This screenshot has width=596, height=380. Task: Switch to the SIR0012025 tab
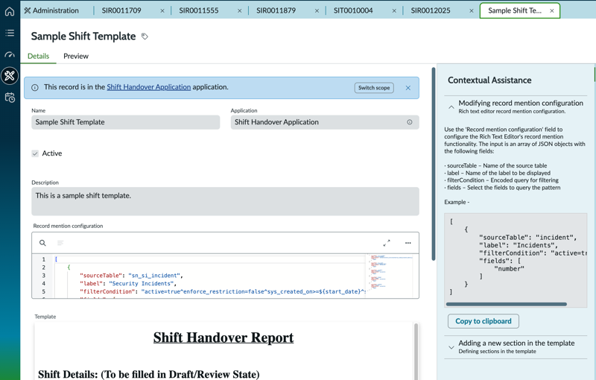click(x=431, y=10)
